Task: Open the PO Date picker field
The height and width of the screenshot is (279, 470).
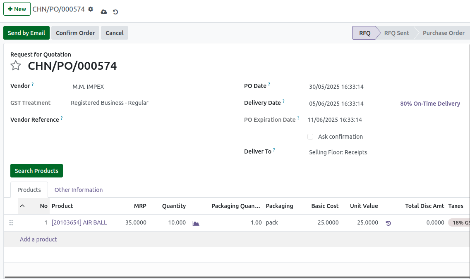Action: click(x=336, y=87)
